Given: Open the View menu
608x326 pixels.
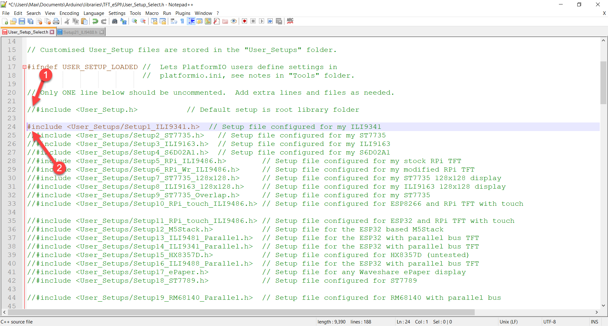Looking at the screenshot, I should coord(50,13).
